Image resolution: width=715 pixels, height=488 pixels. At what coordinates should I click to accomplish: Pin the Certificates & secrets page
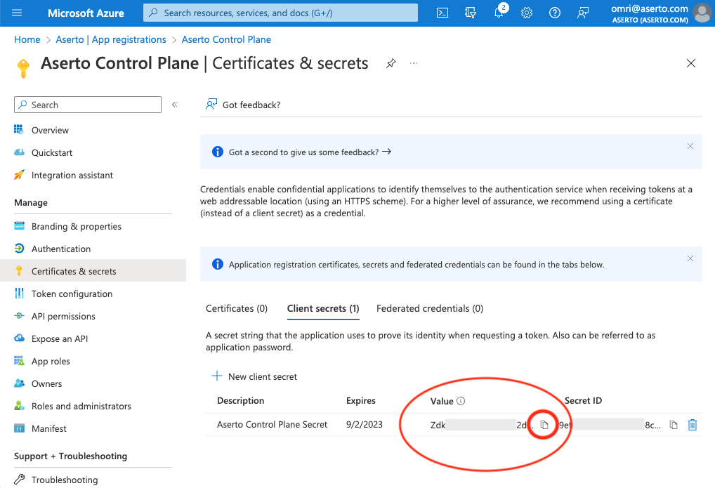pos(391,63)
